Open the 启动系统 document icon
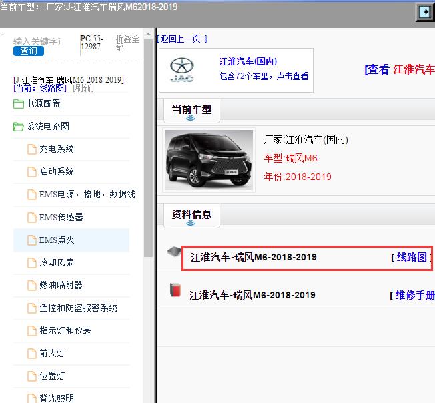Screen dimensions: 435x403 pos(32,172)
